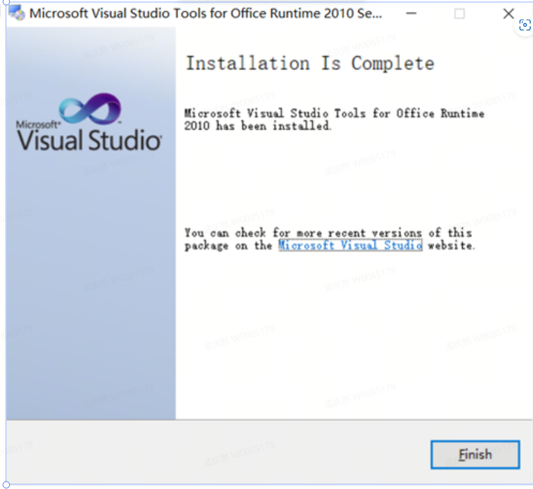Click the screenshot capture icon at top right
The height and width of the screenshot is (489, 533).
(x=524, y=25)
